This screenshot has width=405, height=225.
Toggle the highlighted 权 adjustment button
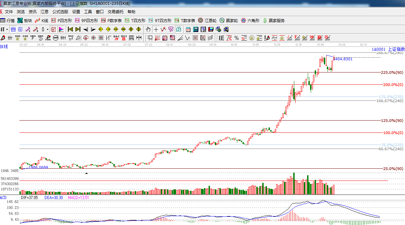(x=53, y=29)
